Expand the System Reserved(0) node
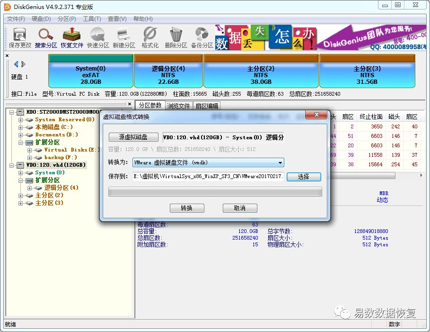This screenshot has width=430, height=332. [x=20, y=120]
